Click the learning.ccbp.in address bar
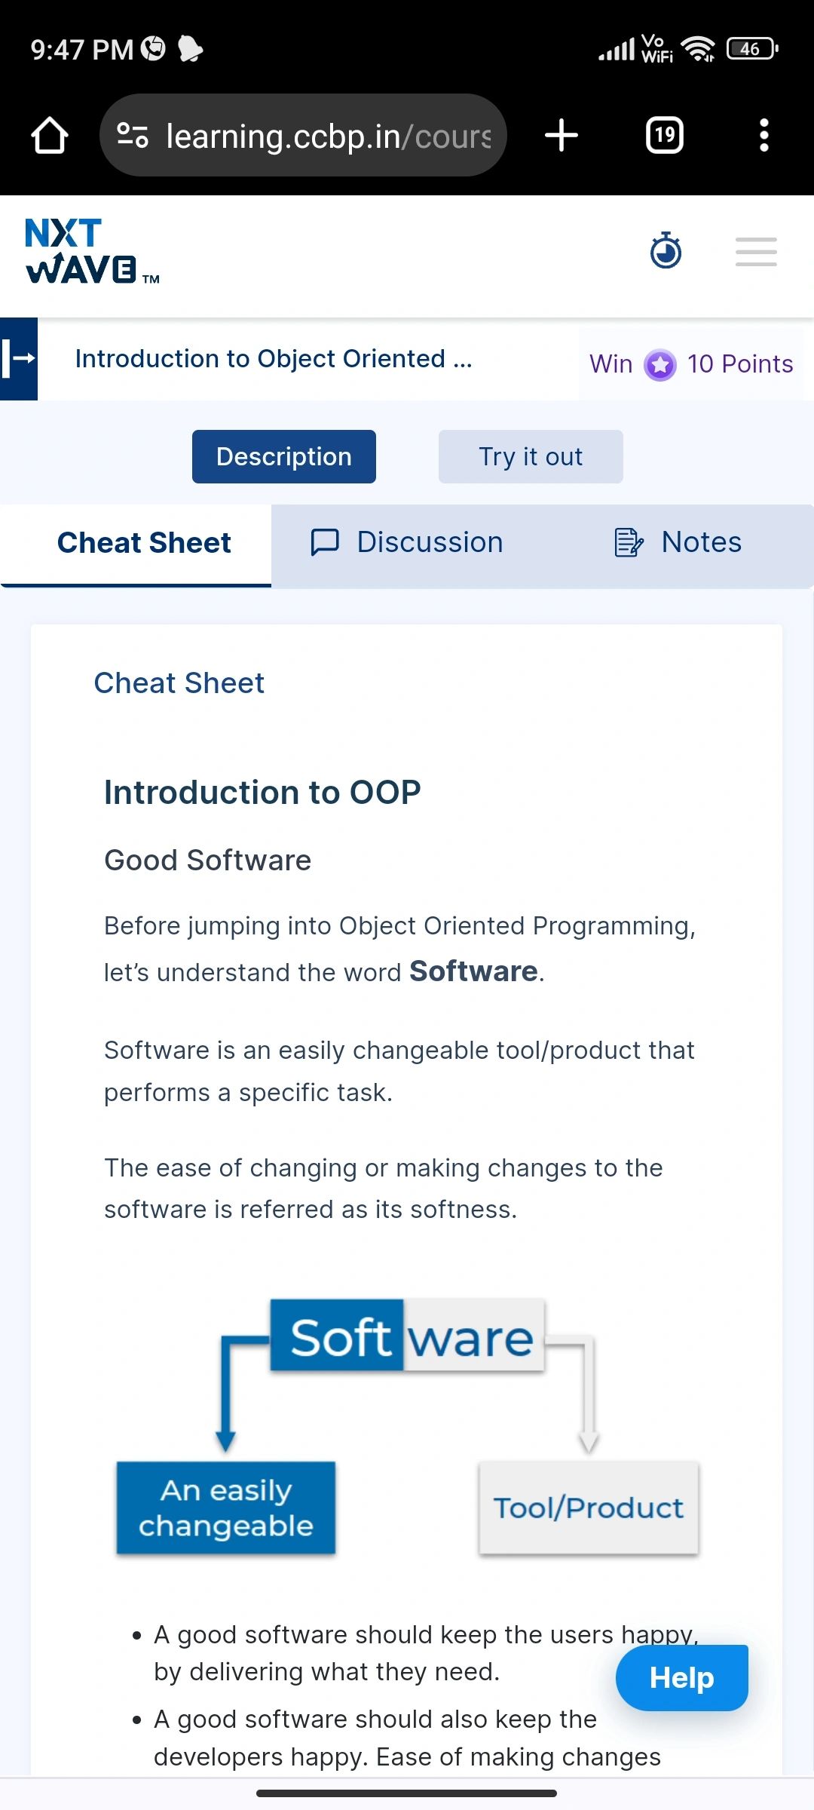This screenshot has height=1810, width=814. (x=303, y=136)
